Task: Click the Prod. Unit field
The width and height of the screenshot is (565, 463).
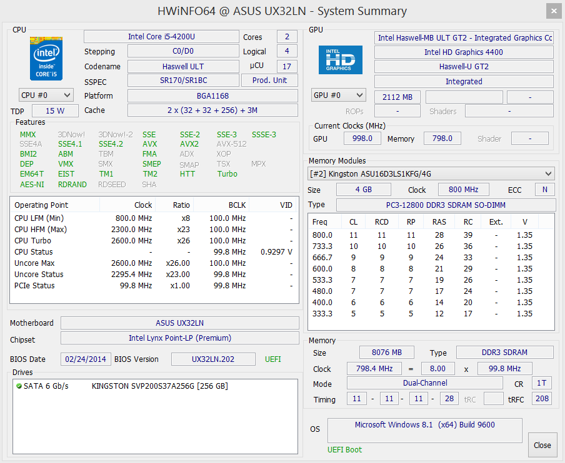Action: click(x=269, y=80)
